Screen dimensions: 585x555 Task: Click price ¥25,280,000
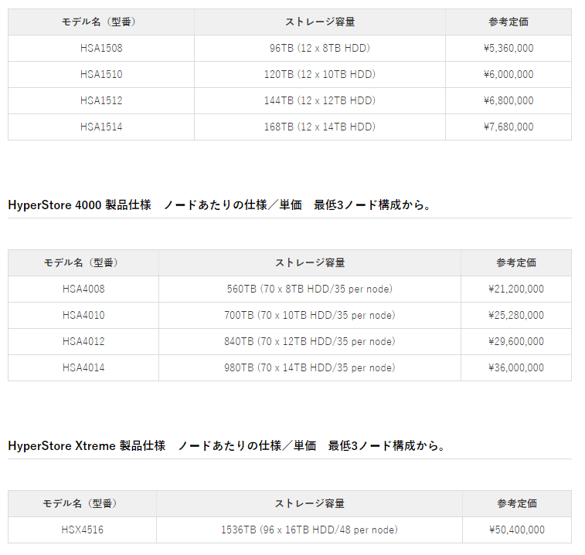click(516, 315)
